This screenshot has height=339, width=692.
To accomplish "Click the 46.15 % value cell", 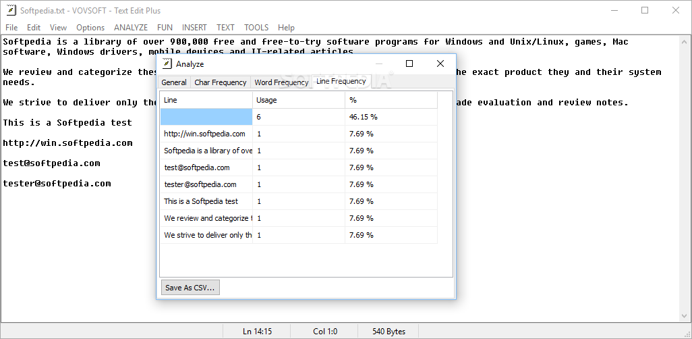I will coord(391,117).
